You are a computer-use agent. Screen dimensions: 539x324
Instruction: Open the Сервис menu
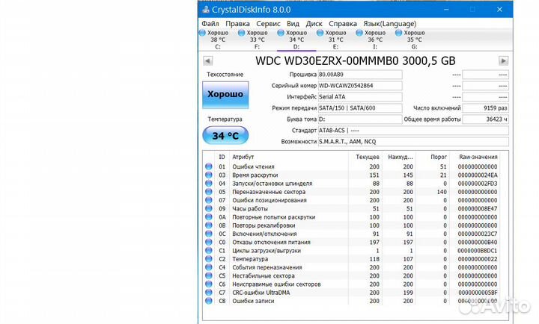point(268,24)
